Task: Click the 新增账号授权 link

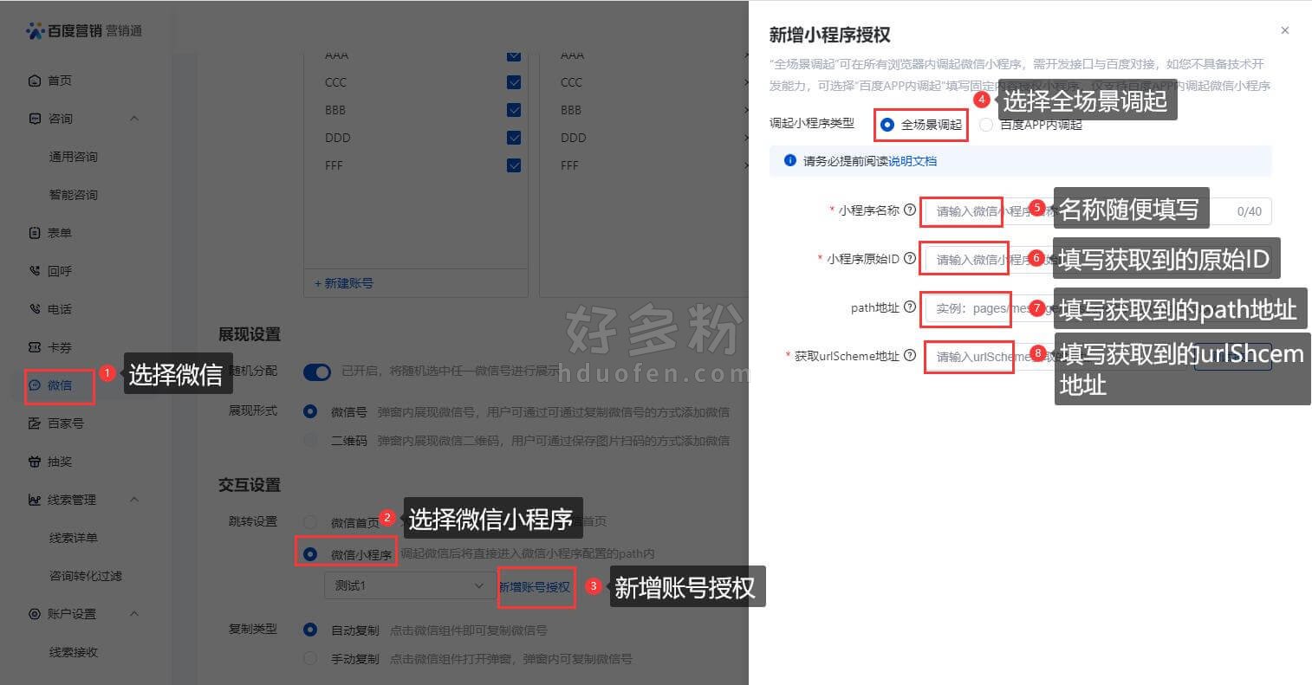Action: [535, 586]
